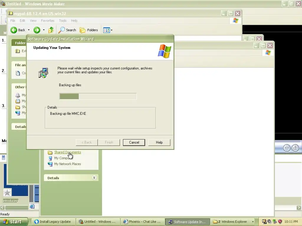Click the Shared Documents folder icon
The width and height of the screenshot is (302, 226).
pyautogui.click(x=50, y=152)
